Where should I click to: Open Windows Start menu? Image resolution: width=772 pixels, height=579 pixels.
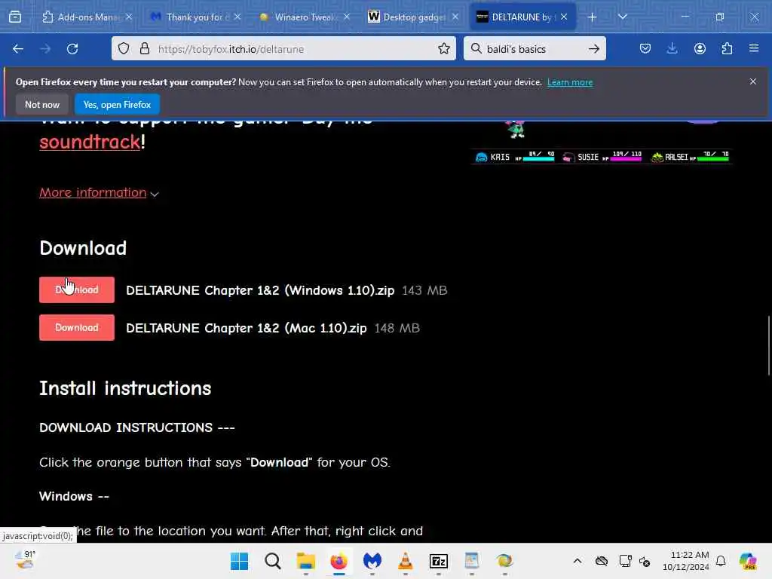click(239, 561)
